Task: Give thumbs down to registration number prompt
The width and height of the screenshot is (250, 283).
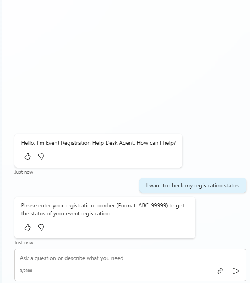Action: coord(41,227)
